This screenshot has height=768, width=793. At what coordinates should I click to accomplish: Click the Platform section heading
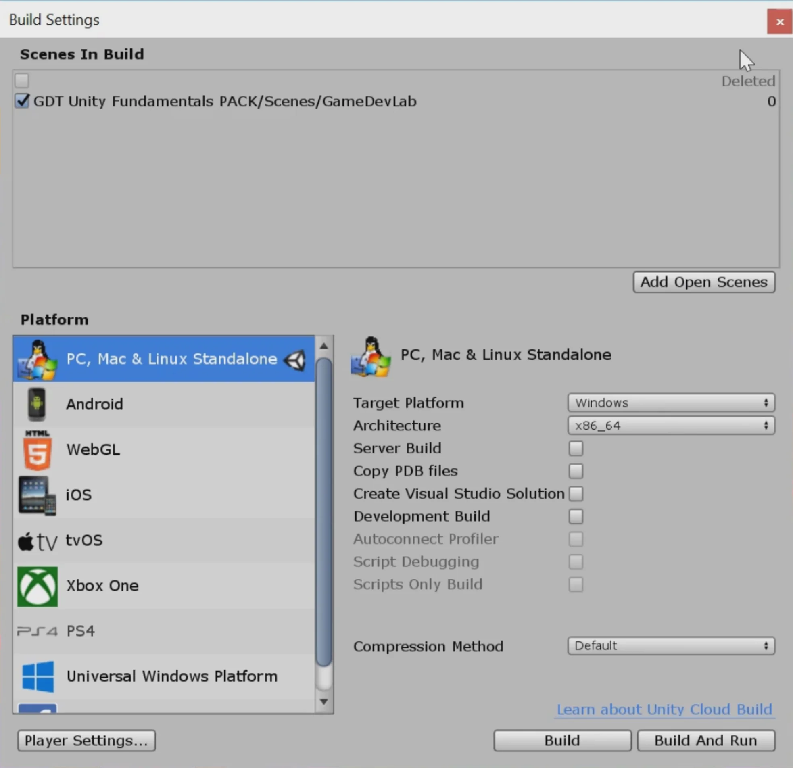pos(54,319)
